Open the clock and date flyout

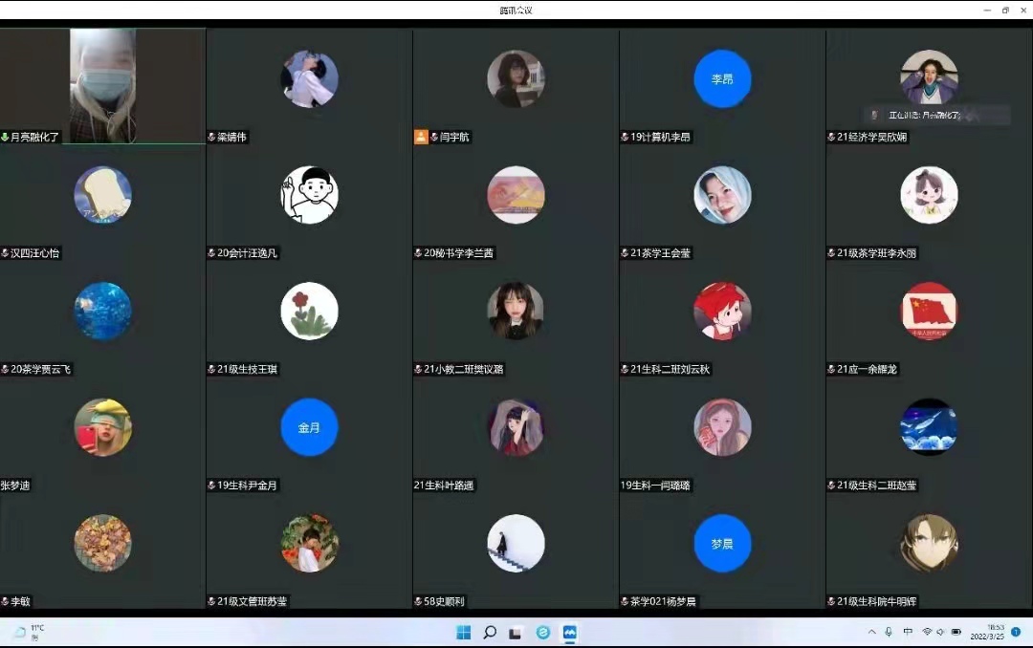(985, 632)
